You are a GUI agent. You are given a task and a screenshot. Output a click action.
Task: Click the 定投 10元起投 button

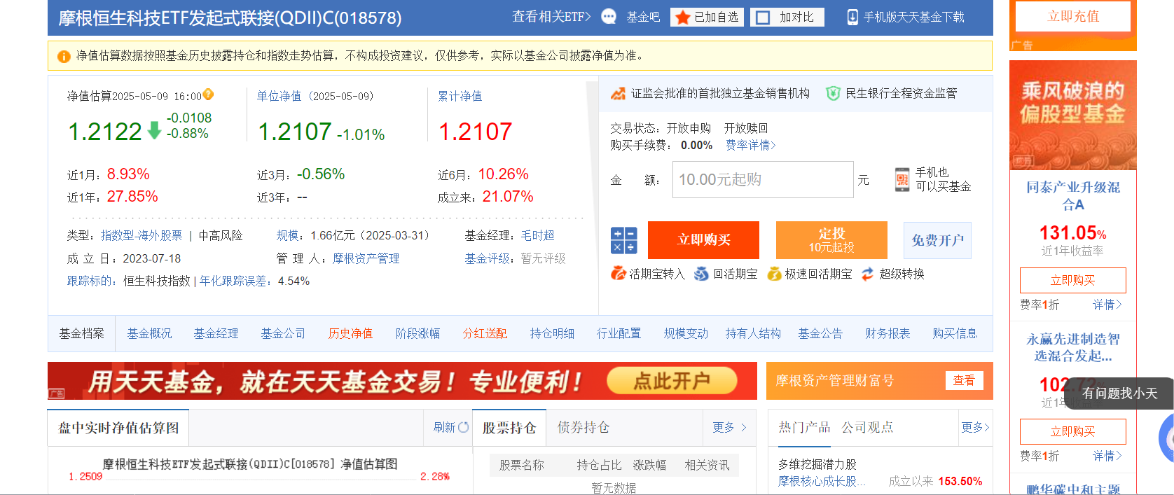(831, 240)
